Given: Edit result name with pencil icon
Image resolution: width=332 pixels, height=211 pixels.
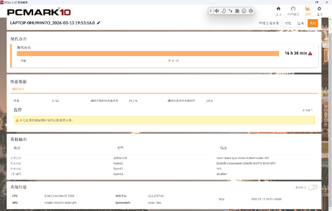Looking at the screenshot, I should [99, 23].
